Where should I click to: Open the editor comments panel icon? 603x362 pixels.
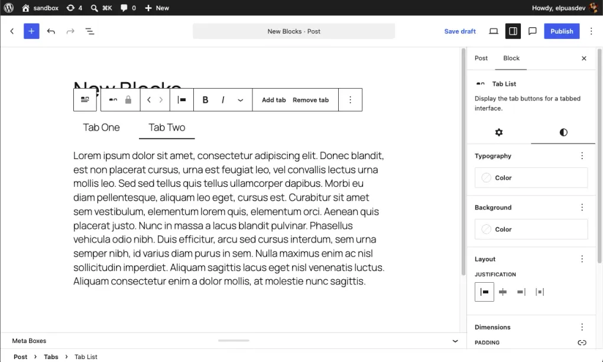pos(532,31)
